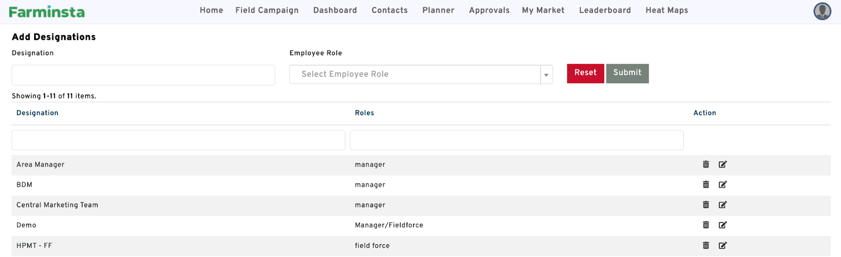Image resolution: width=841 pixels, height=257 pixels.
Task: Delete the Central Marketing Team row
Action: point(706,205)
